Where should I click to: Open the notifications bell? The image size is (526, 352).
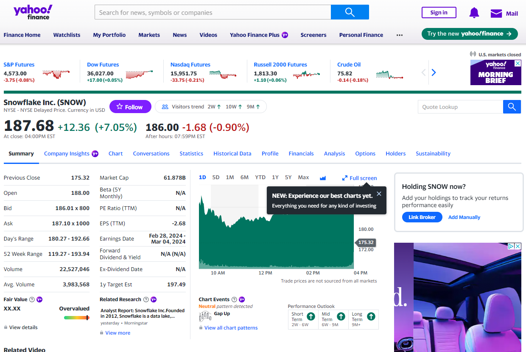(474, 13)
